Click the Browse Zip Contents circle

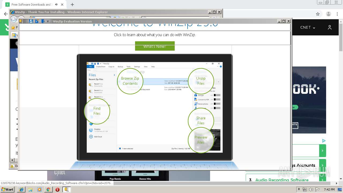[x=130, y=81]
